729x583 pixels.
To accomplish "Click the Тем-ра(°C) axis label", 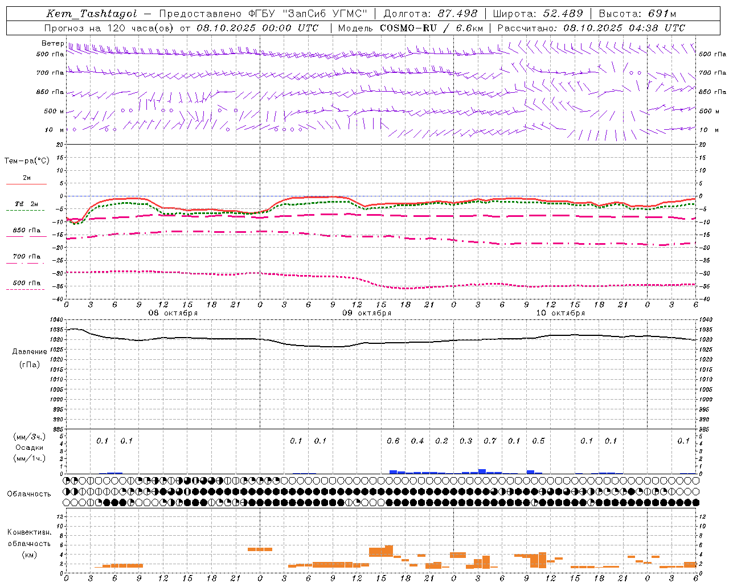I will 27,161.
